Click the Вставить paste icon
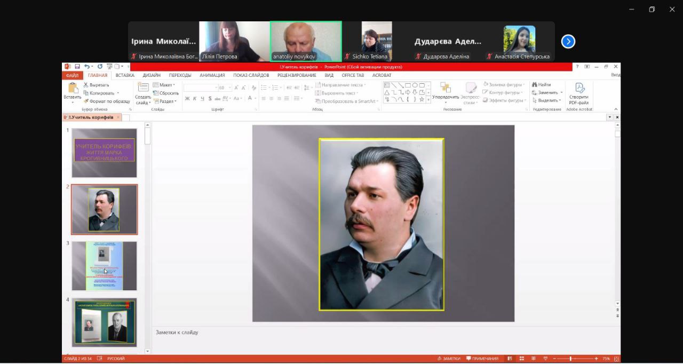The height and width of the screenshot is (364, 683). (73, 88)
